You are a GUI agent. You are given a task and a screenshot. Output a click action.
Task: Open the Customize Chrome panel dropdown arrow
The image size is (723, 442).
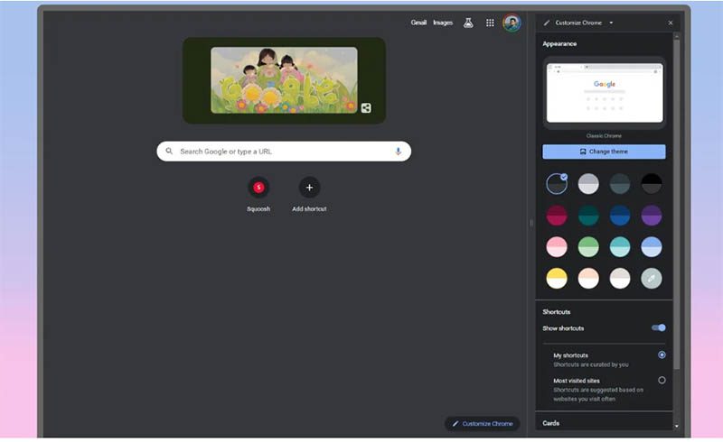coord(612,23)
